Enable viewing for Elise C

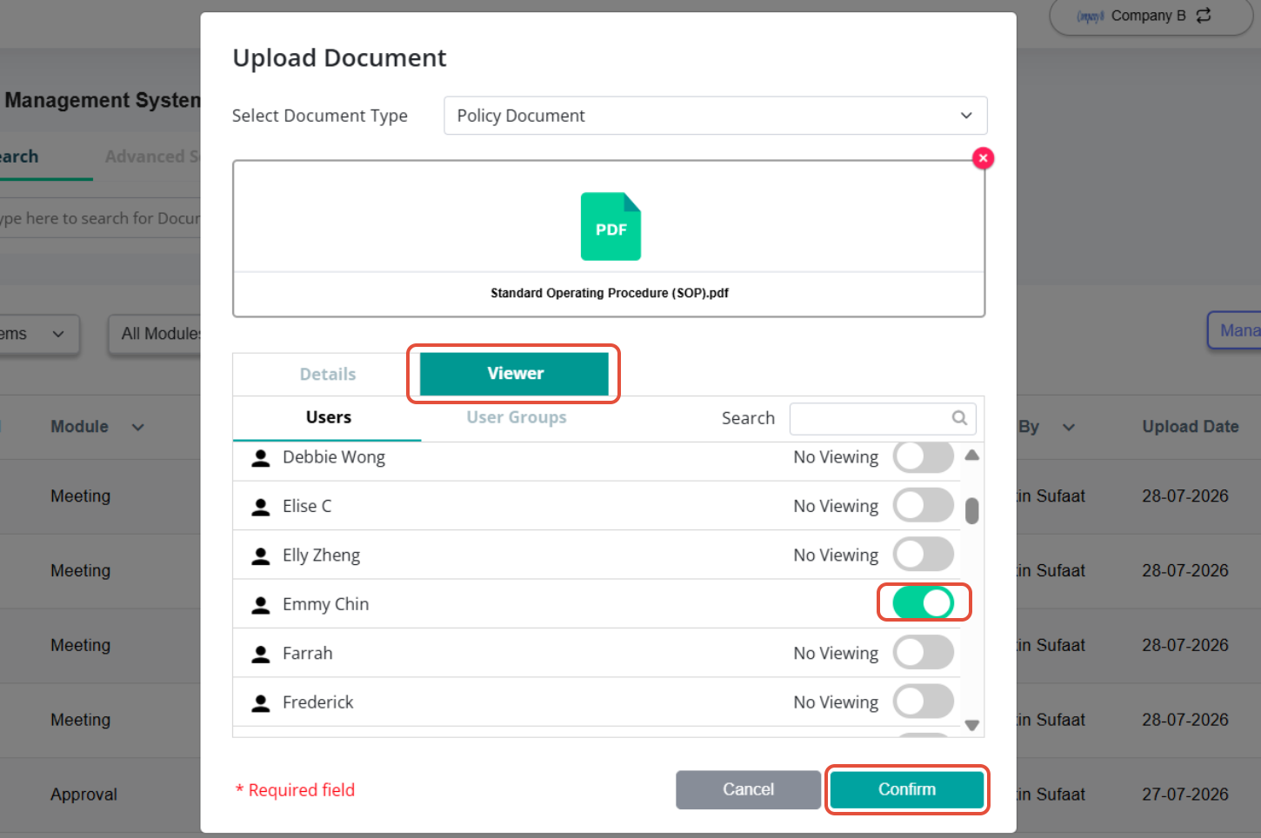pyautogui.click(x=924, y=505)
